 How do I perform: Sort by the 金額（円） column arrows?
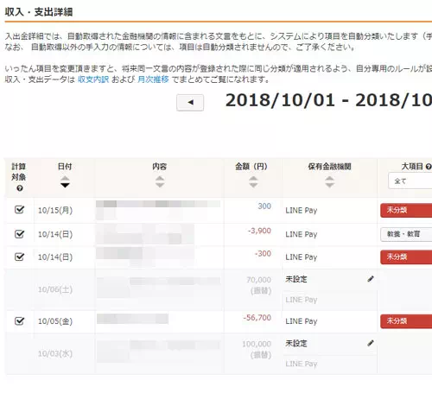click(x=253, y=181)
